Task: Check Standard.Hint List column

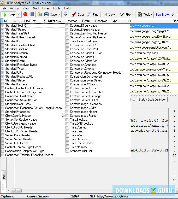Action: 67,151
